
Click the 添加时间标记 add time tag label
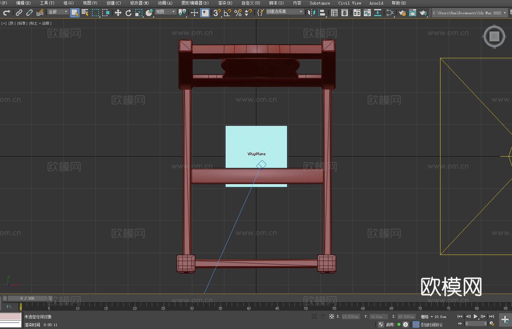coord(431,324)
